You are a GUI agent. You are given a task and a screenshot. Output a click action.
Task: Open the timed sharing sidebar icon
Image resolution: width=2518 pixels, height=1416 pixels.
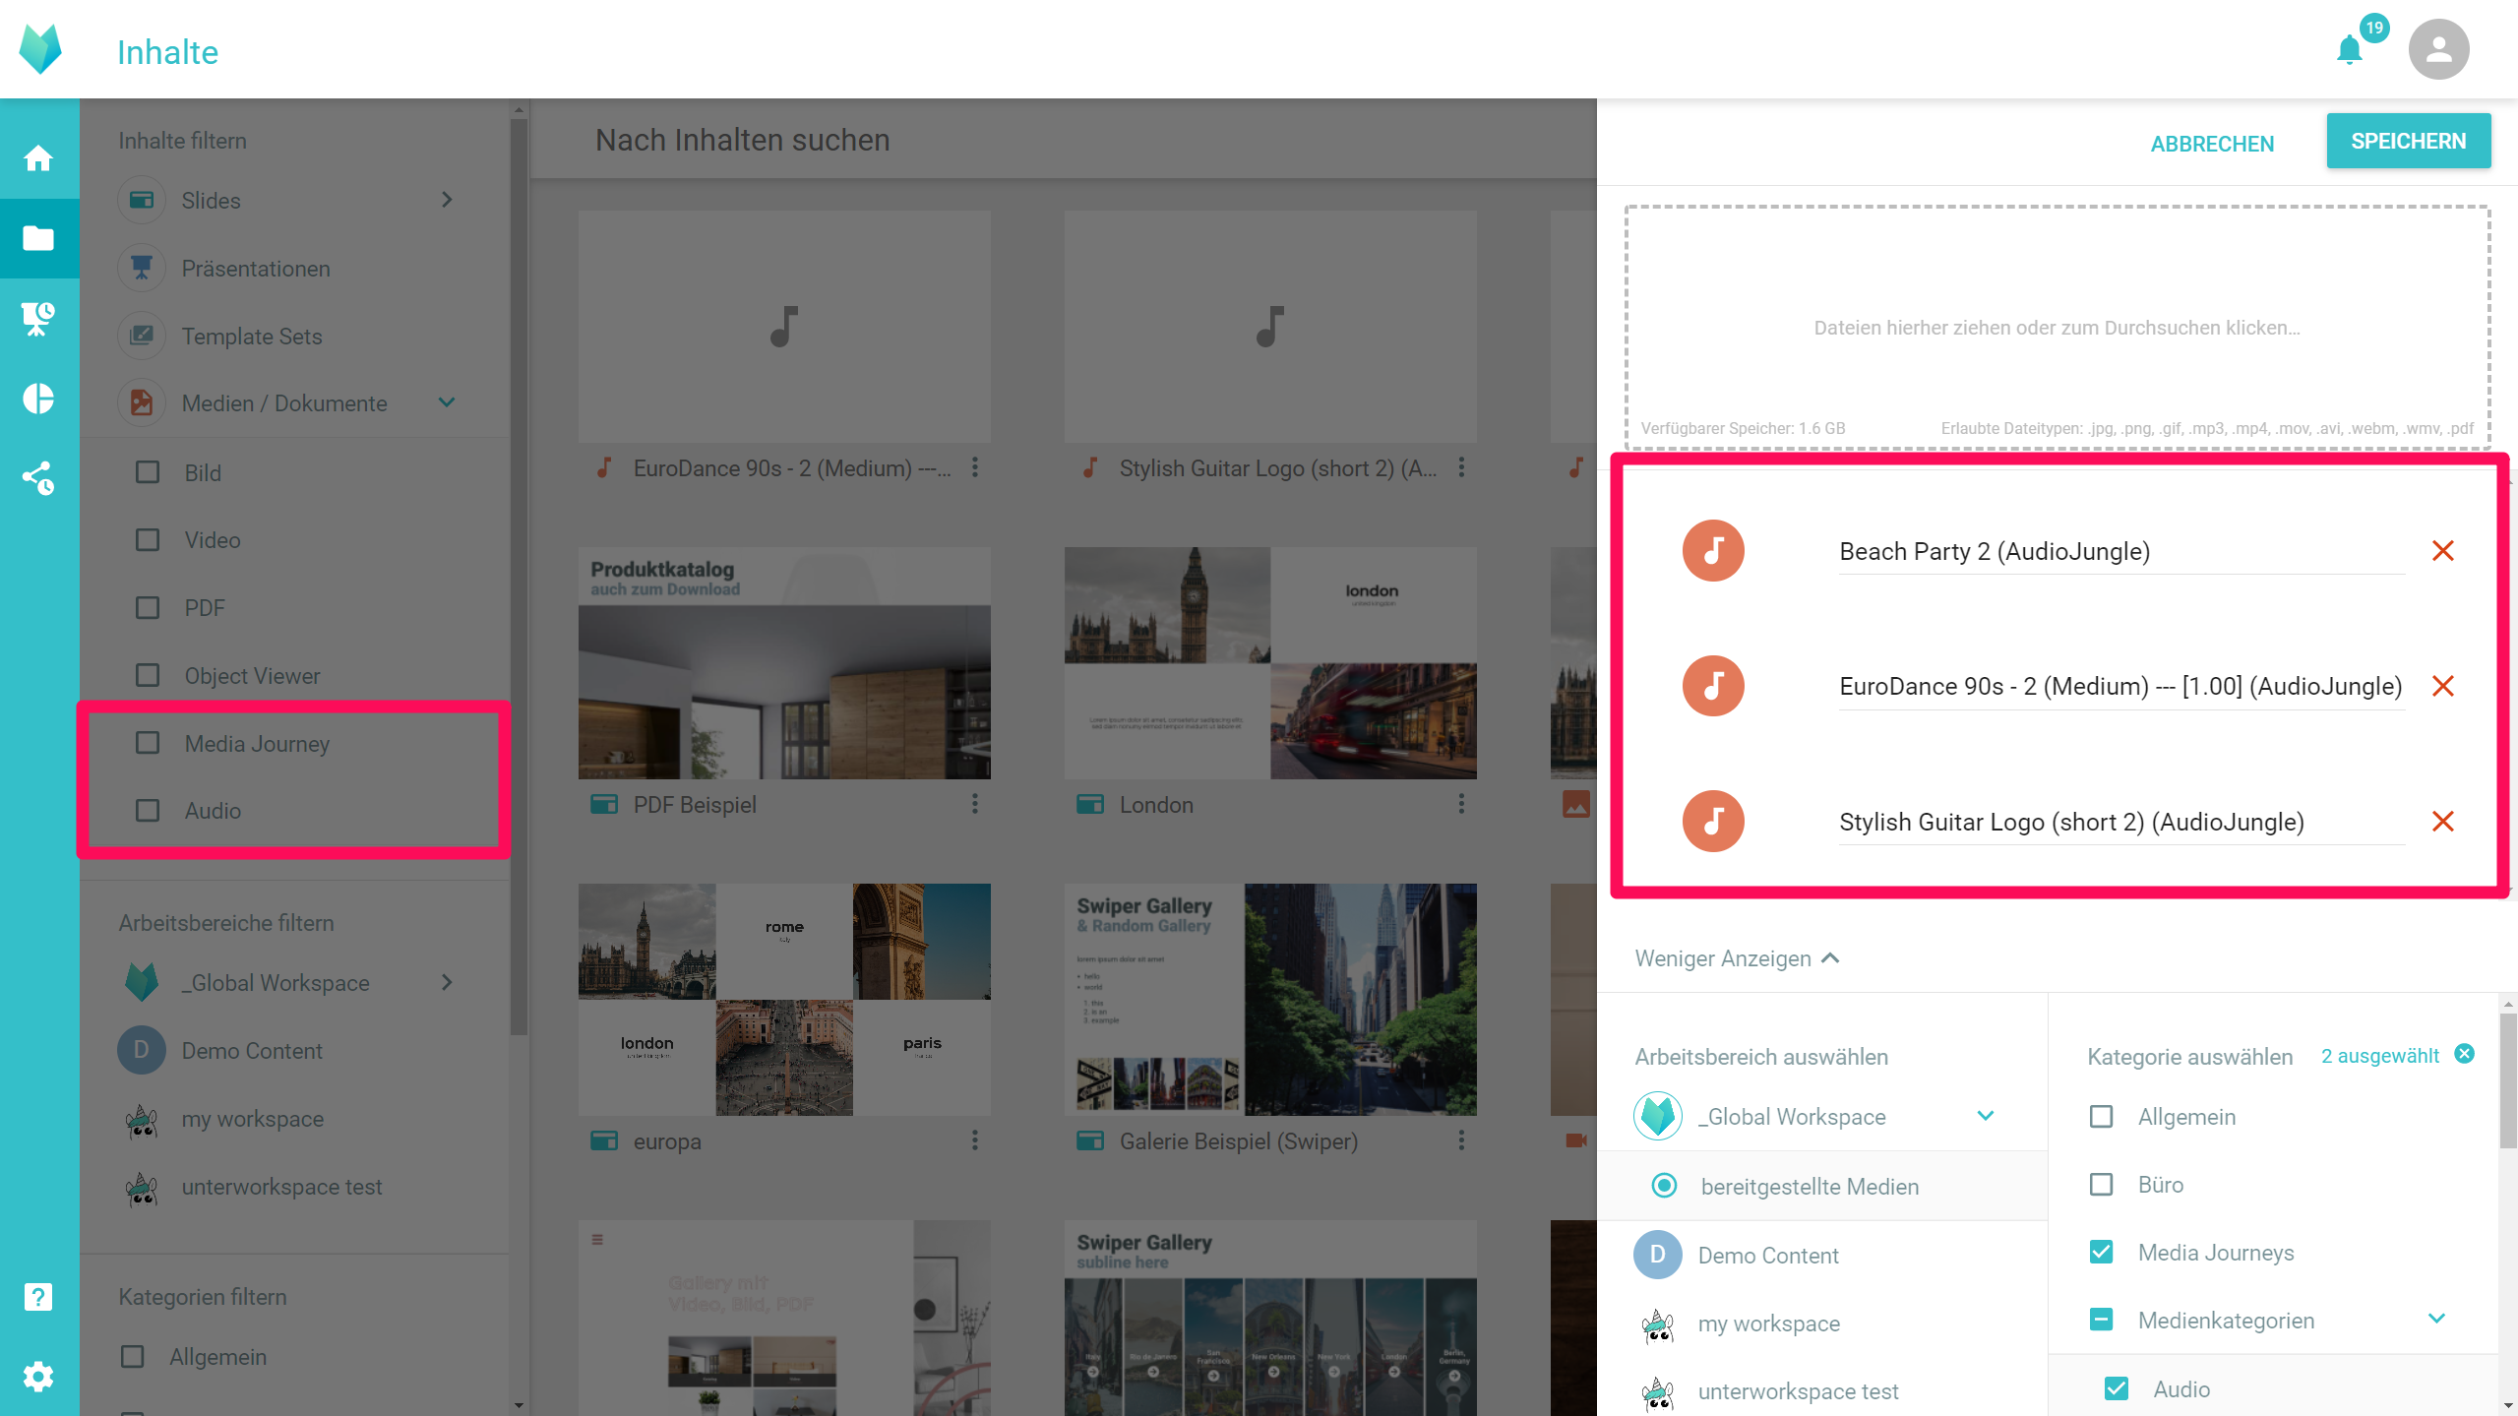point(38,478)
